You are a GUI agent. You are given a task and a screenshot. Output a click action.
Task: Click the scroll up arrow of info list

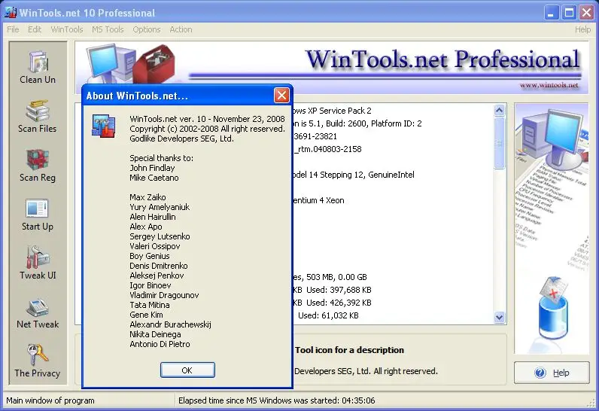click(500, 111)
